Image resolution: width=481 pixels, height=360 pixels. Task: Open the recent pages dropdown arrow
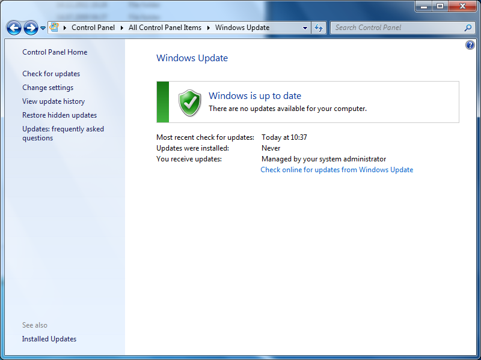point(43,28)
